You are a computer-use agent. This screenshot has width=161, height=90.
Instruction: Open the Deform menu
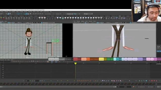coord(26,12)
